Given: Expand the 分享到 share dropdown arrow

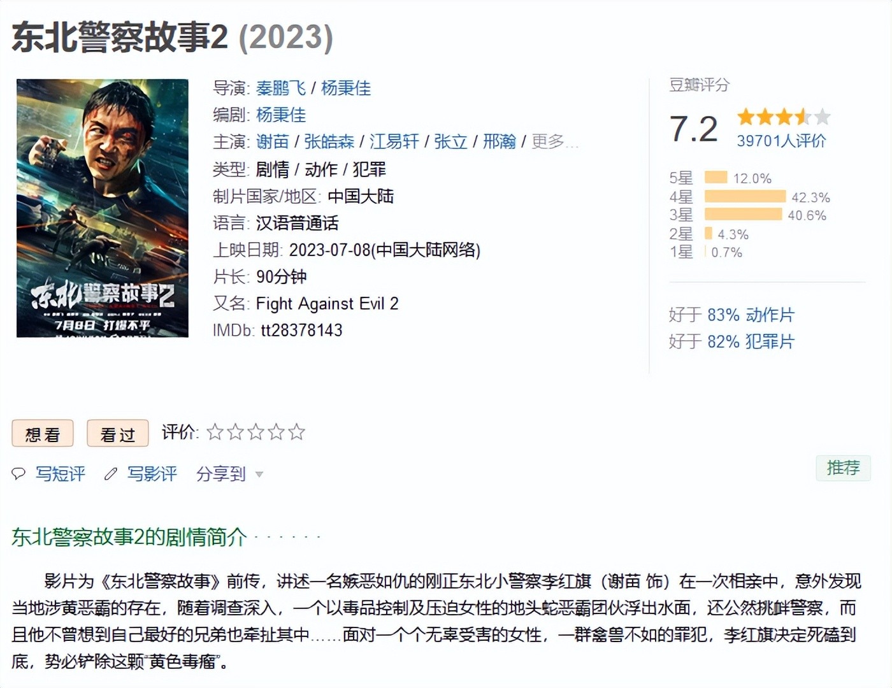Looking at the screenshot, I should pyautogui.click(x=259, y=474).
